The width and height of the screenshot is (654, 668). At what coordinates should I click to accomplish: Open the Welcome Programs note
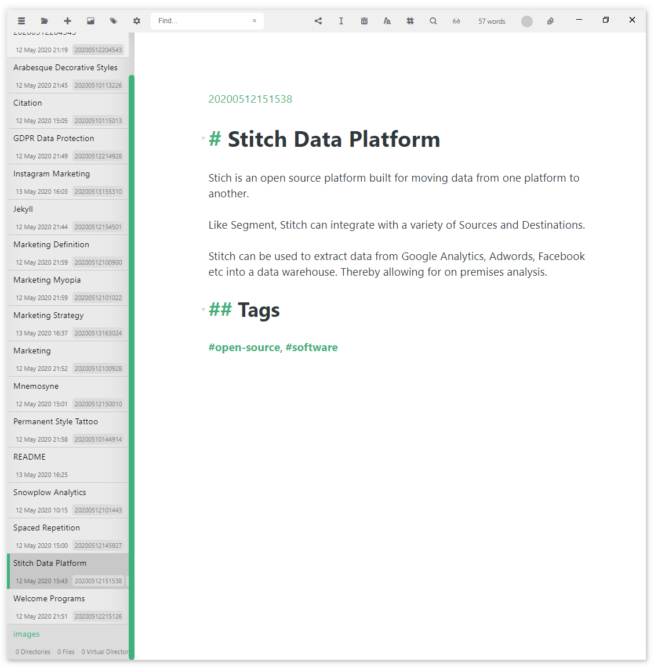coord(68,606)
